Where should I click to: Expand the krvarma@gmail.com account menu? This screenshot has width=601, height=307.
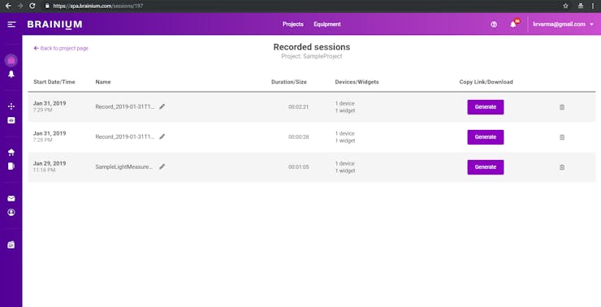pyautogui.click(x=563, y=24)
